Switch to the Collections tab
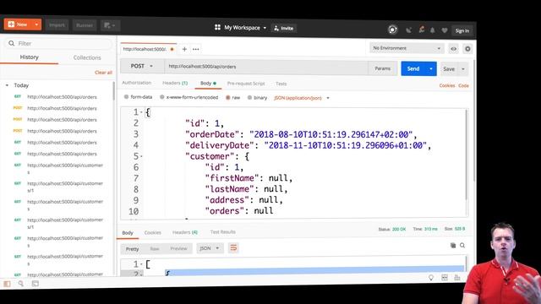 [x=87, y=57]
